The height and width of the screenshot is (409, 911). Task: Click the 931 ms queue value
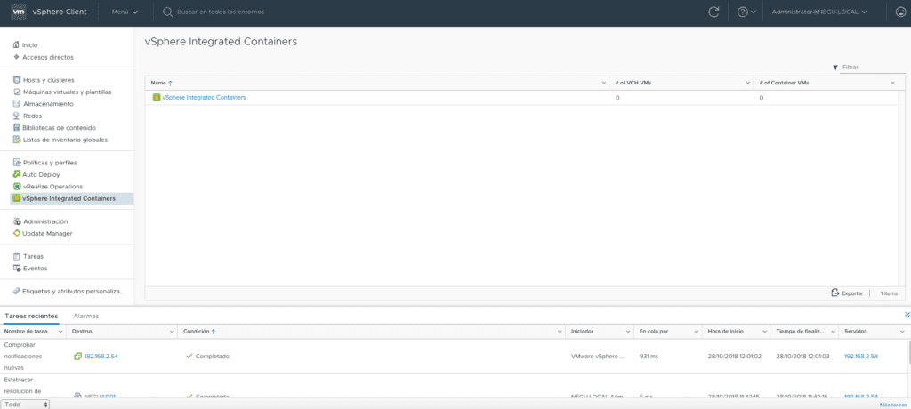(x=649, y=357)
